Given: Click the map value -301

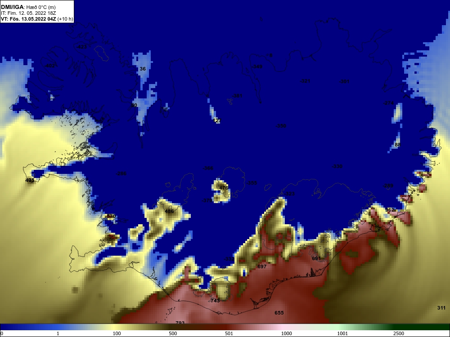Looking at the screenshot, I should tap(344, 81).
